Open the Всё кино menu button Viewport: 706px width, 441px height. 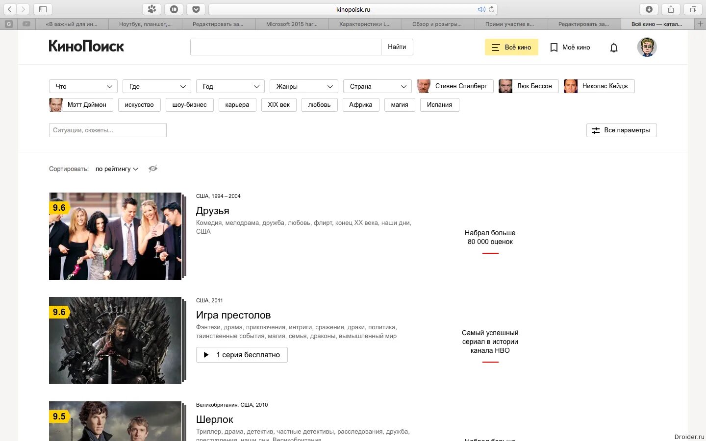(511, 47)
